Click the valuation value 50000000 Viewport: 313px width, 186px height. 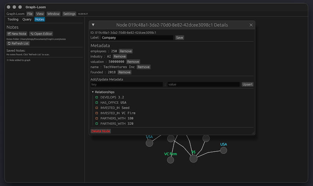116,62
